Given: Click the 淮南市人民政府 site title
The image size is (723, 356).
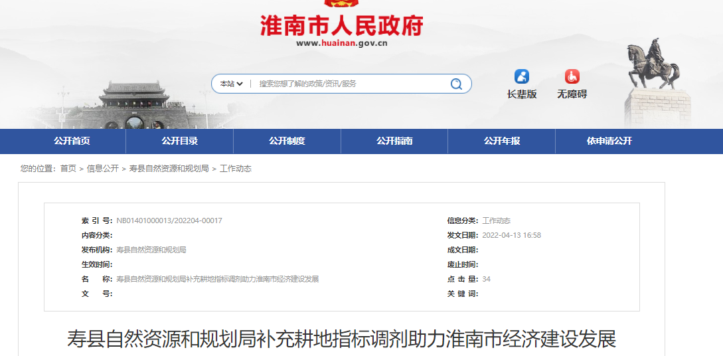Looking at the screenshot, I should 342,25.
